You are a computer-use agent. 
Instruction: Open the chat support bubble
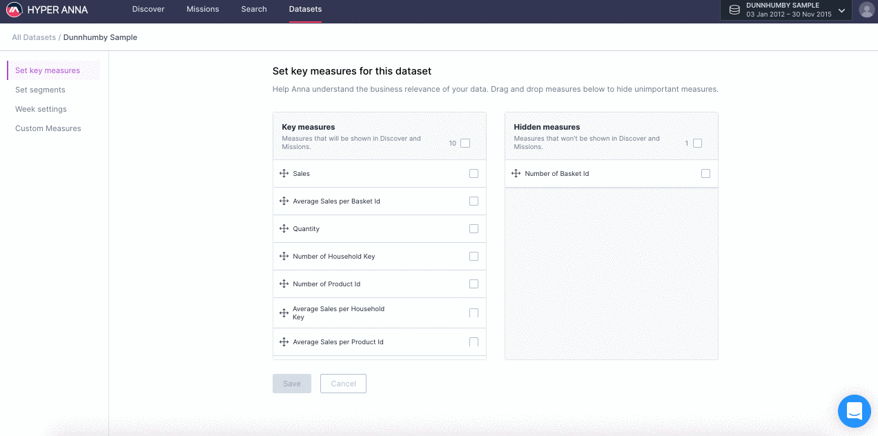(x=854, y=411)
